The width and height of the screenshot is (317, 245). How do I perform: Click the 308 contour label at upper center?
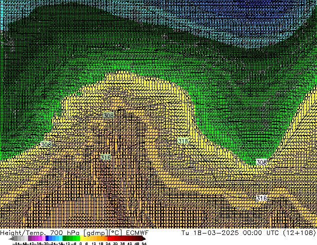108,115
